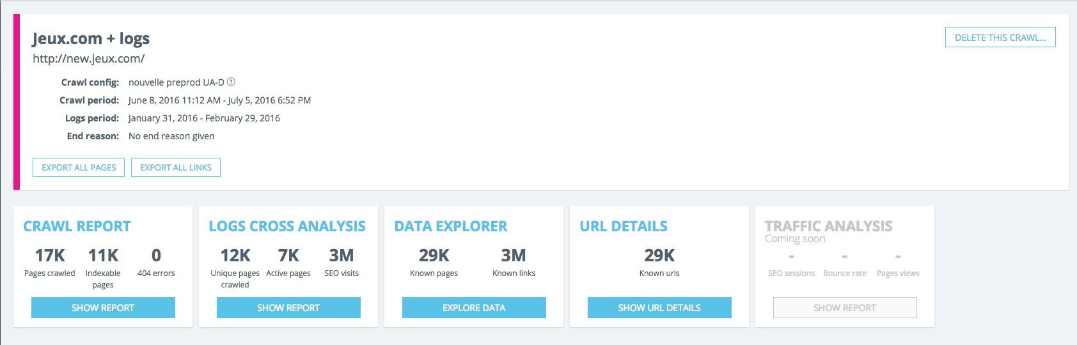This screenshot has height=345, width=1077.
Task: Click the 29K known pages value
Action: pos(434,256)
